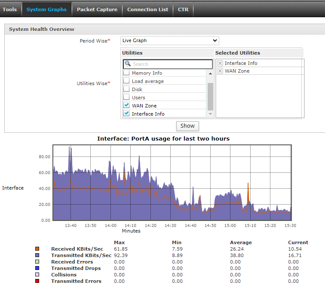325x285 pixels.
Task: Switch to the Packet Capture tab
Action: point(97,9)
